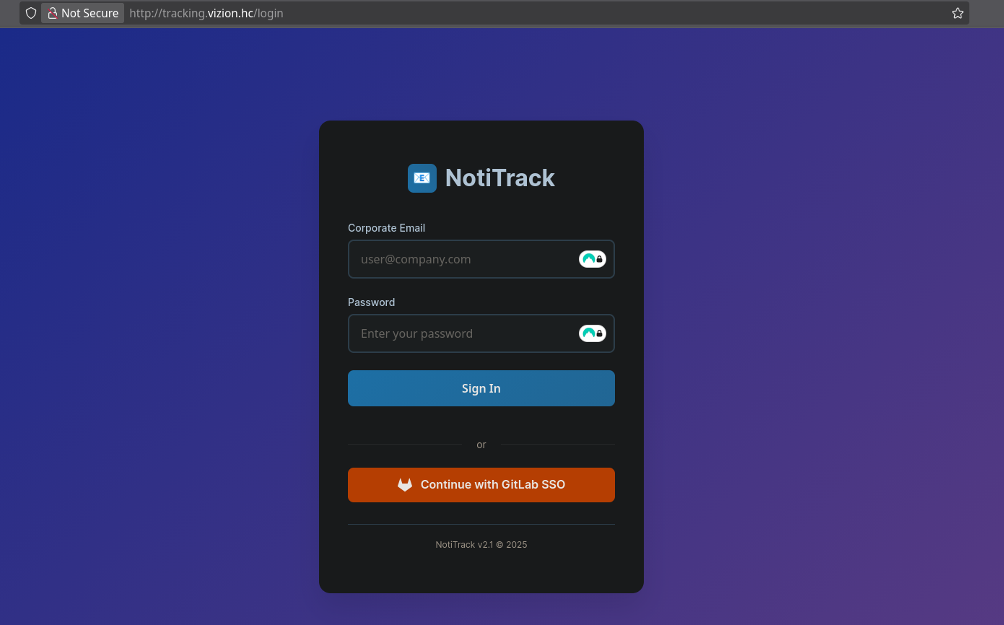Click the shield privacy icon left of the address bar
The height and width of the screenshot is (625, 1004).
[30, 13]
